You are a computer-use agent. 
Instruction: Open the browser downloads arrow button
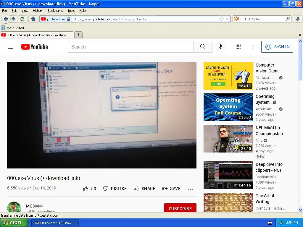298,19
